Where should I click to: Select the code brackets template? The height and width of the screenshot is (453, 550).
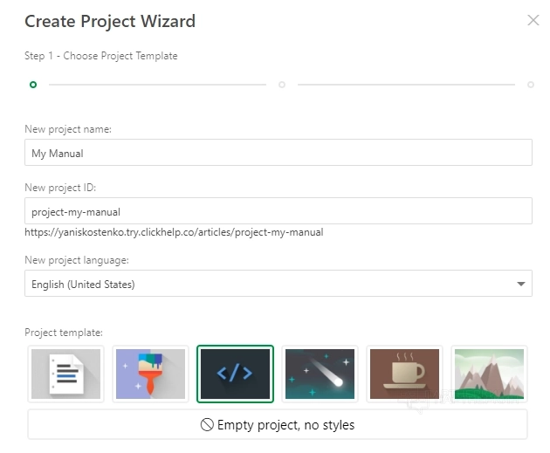coord(235,374)
